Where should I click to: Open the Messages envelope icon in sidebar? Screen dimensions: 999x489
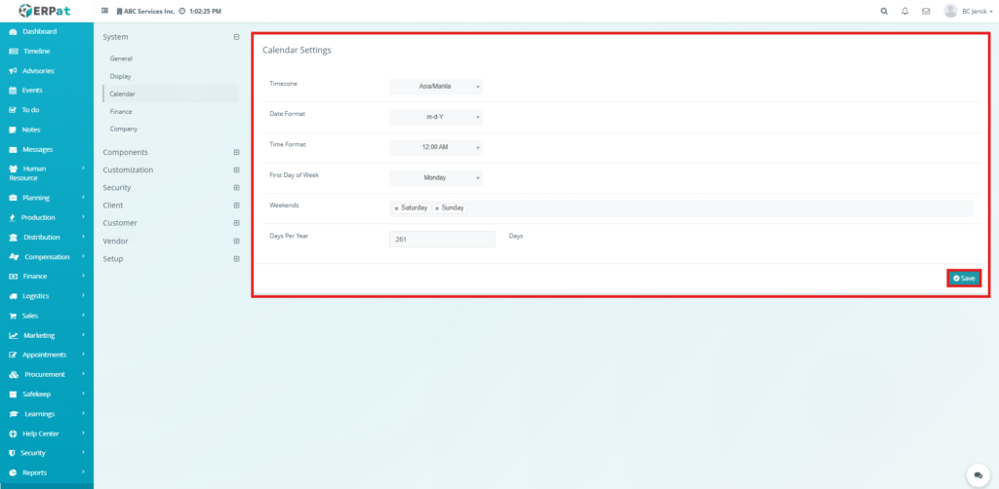pyautogui.click(x=13, y=149)
